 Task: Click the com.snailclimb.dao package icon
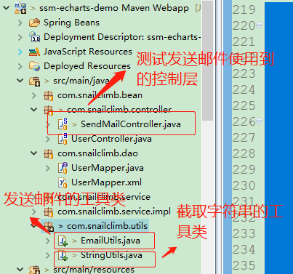coord(49,154)
